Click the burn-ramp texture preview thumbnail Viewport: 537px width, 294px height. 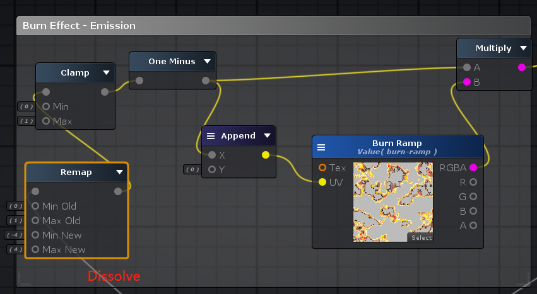coord(393,202)
